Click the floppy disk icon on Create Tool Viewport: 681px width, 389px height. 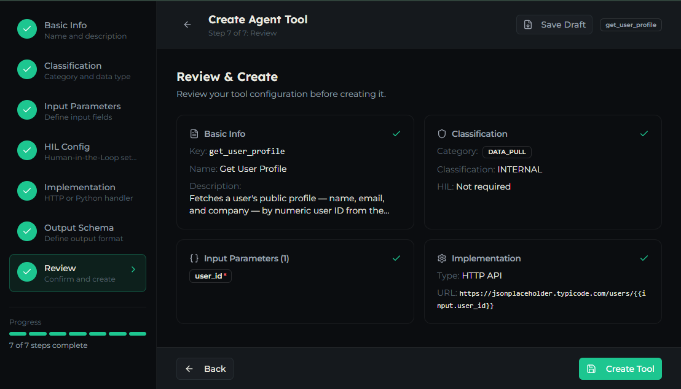(x=591, y=369)
